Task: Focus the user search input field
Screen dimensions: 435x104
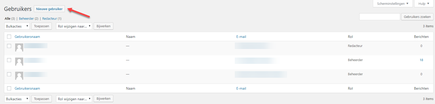Action: (x=379, y=17)
